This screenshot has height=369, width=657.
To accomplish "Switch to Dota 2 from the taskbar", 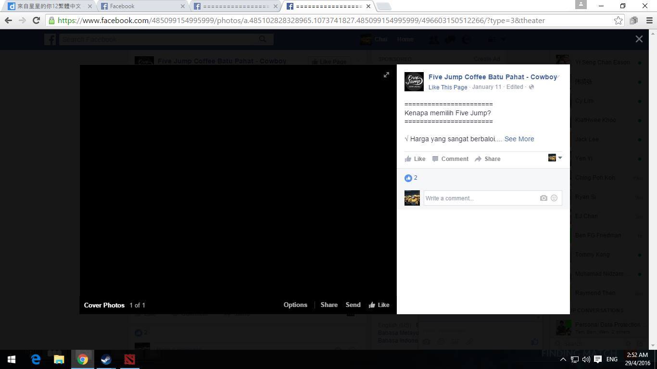I will tap(130, 359).
